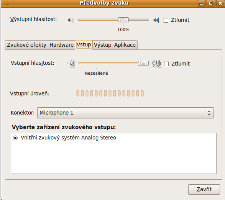This screenshot has height=200, width=225.
Task: Maximize the Předvolby zvuku window
Action: [x=211, y=3]
